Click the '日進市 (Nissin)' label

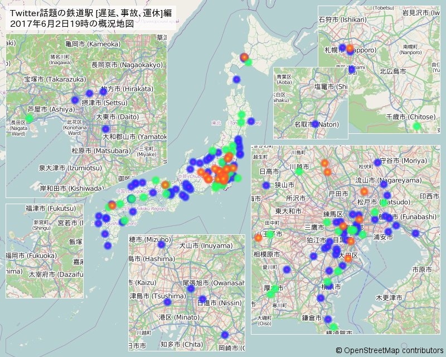pos(220,303)
